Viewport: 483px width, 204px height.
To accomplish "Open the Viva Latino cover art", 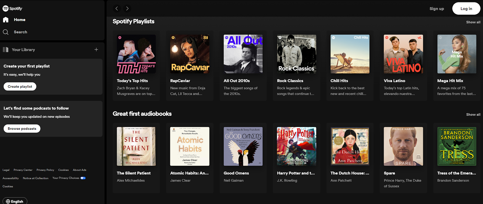I will click(404, 54).
